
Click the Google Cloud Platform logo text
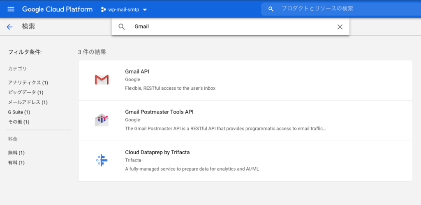click(x=57, y=9)
